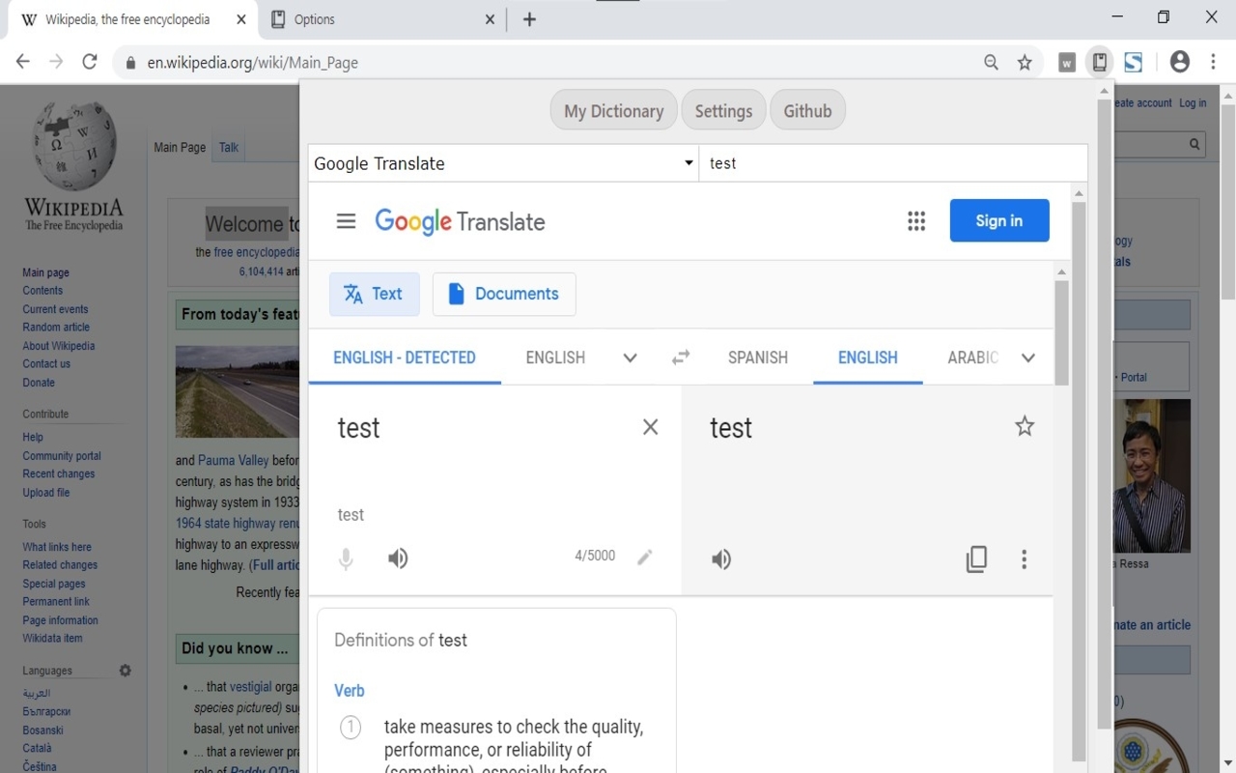Open My Dictionary
1236x773 pixels.
614,110
